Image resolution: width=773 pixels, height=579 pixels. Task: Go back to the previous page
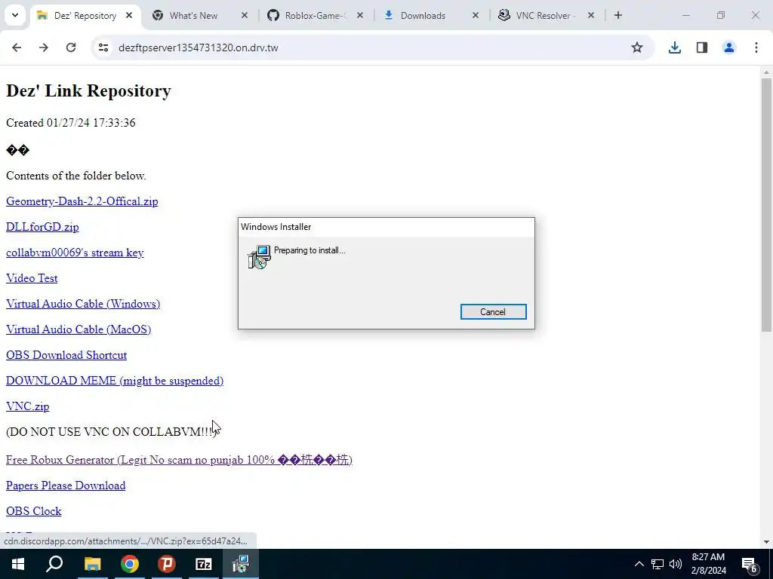click(17, 47)
